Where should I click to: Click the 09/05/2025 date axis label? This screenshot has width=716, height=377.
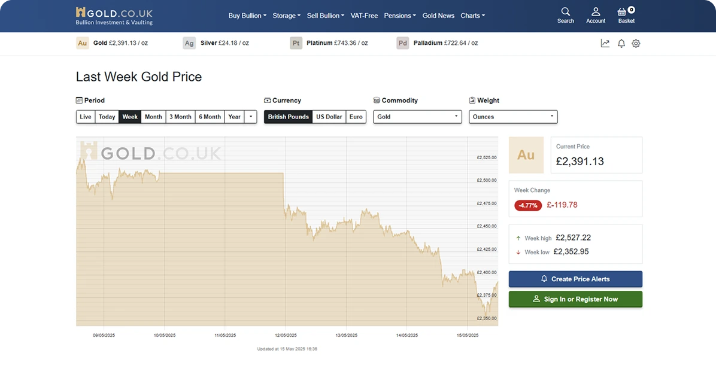point(104,336)
